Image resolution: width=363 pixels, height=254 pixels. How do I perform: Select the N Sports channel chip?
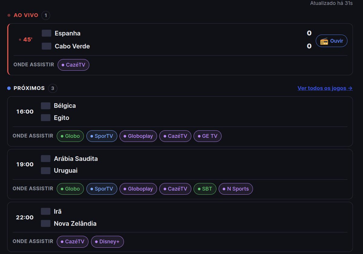(236, 189)
